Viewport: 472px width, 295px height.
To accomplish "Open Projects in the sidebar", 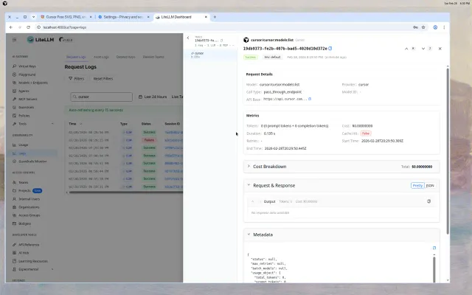I will 24,190.
